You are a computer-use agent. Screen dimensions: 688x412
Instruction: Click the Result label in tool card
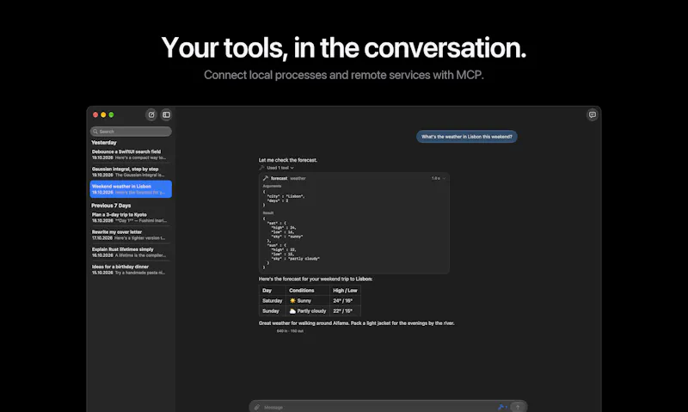point(268,212)
